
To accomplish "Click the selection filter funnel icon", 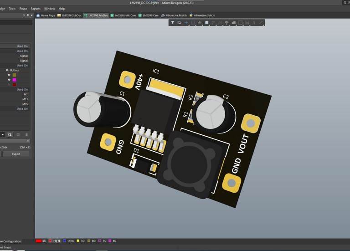I will pyautogui.click(x=173, y=22).
